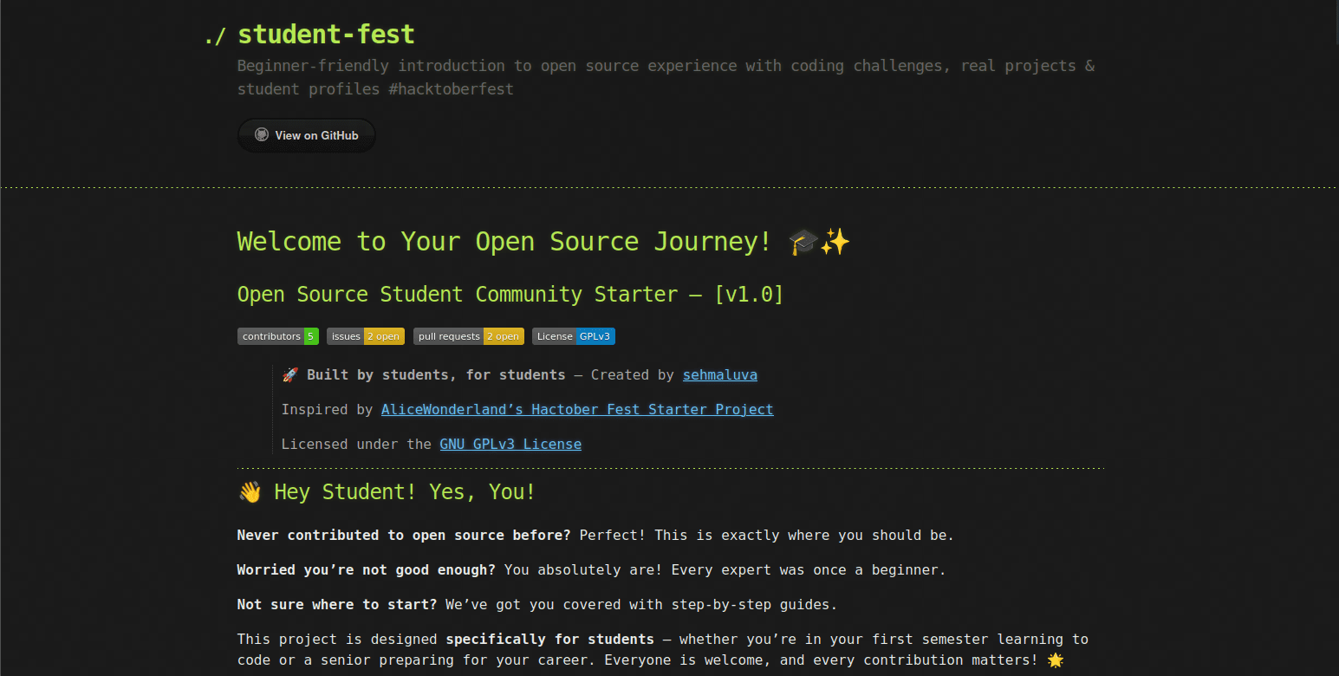
Task: Click the 'Welcome to Your Open Source Journey' heading
Action: [x=504, y=242]
